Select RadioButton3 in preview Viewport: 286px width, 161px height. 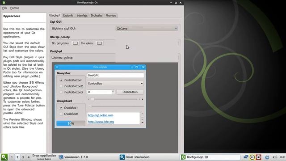coord(71,92)
